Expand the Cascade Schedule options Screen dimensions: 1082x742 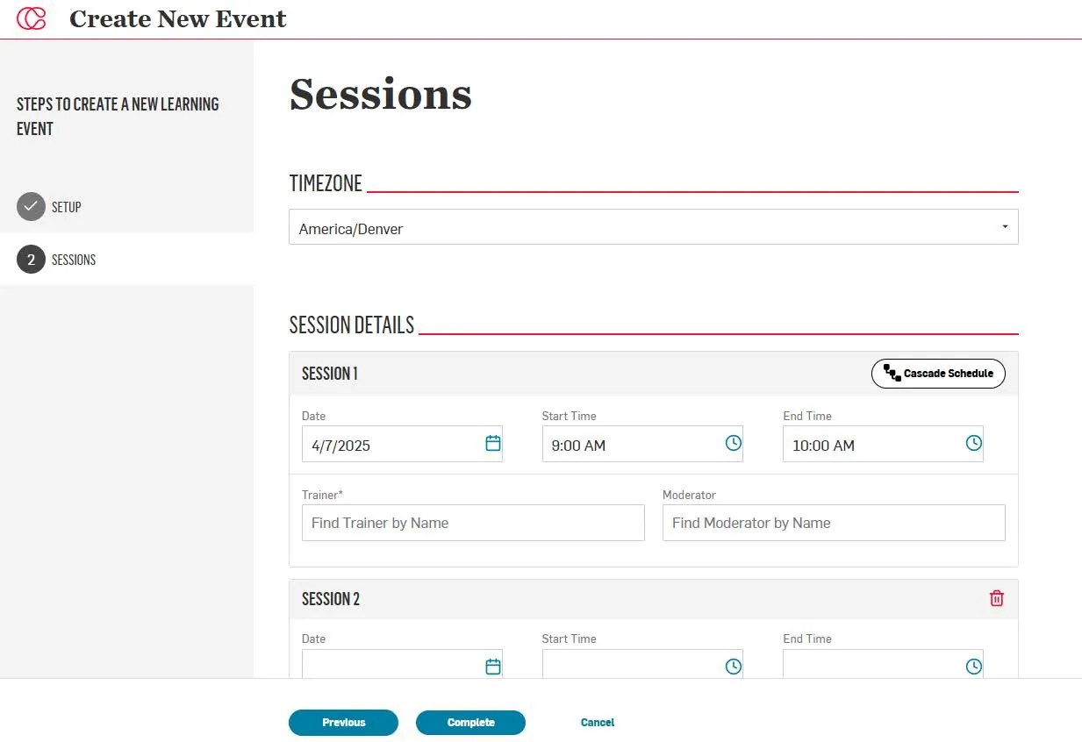pyautogui.click(x=938, y=373)
